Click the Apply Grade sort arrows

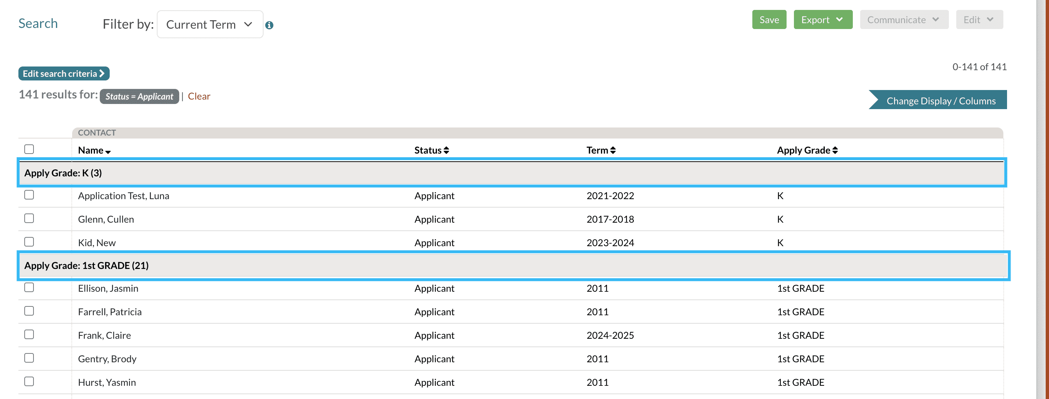(x=835, y=150)
